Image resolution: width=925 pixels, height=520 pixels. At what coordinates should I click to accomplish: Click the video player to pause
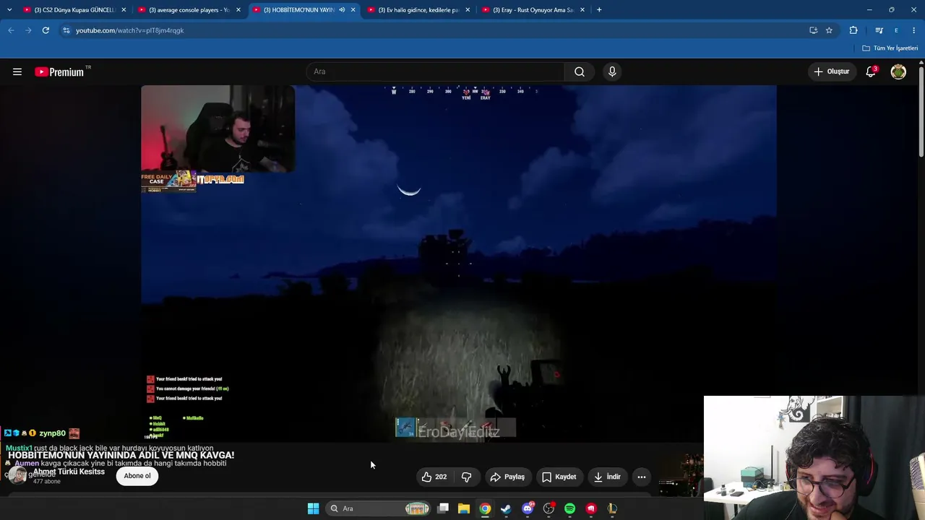(459, 264)
